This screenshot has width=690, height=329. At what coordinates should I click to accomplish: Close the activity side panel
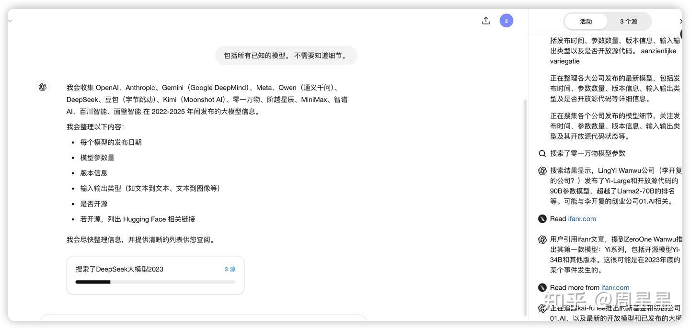tap(681, 21)
